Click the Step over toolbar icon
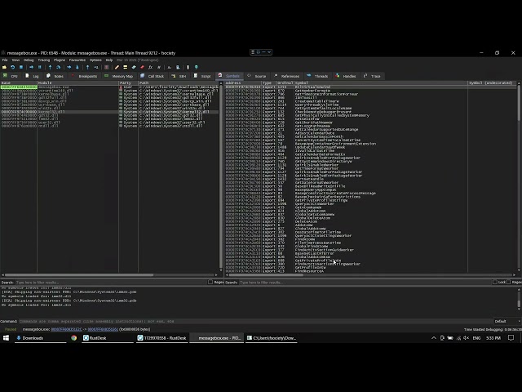 coord(58,67)
